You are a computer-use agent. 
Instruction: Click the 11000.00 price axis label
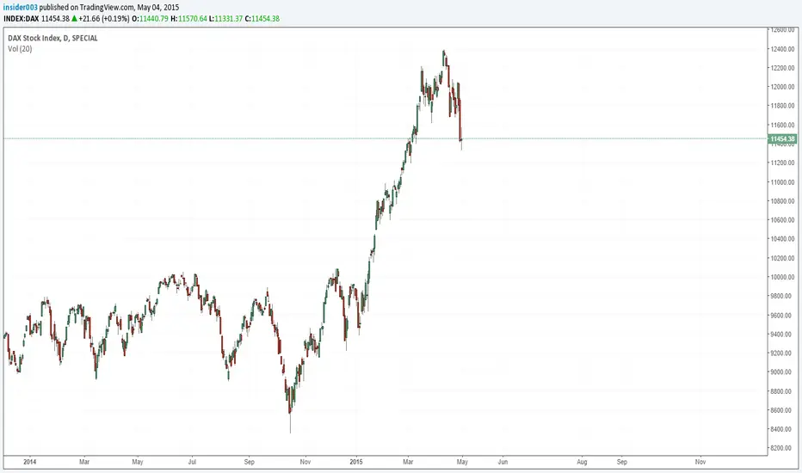click(783, 182)
